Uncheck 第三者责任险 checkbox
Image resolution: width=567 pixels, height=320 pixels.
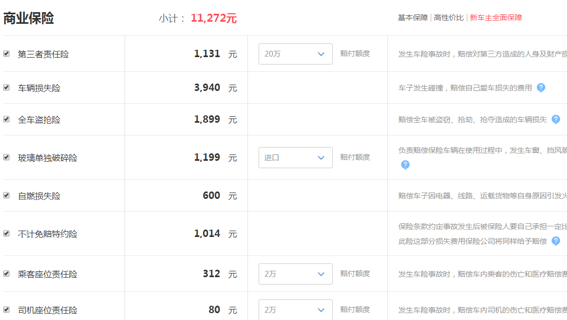pyautogui.click(x=6, y=54)
